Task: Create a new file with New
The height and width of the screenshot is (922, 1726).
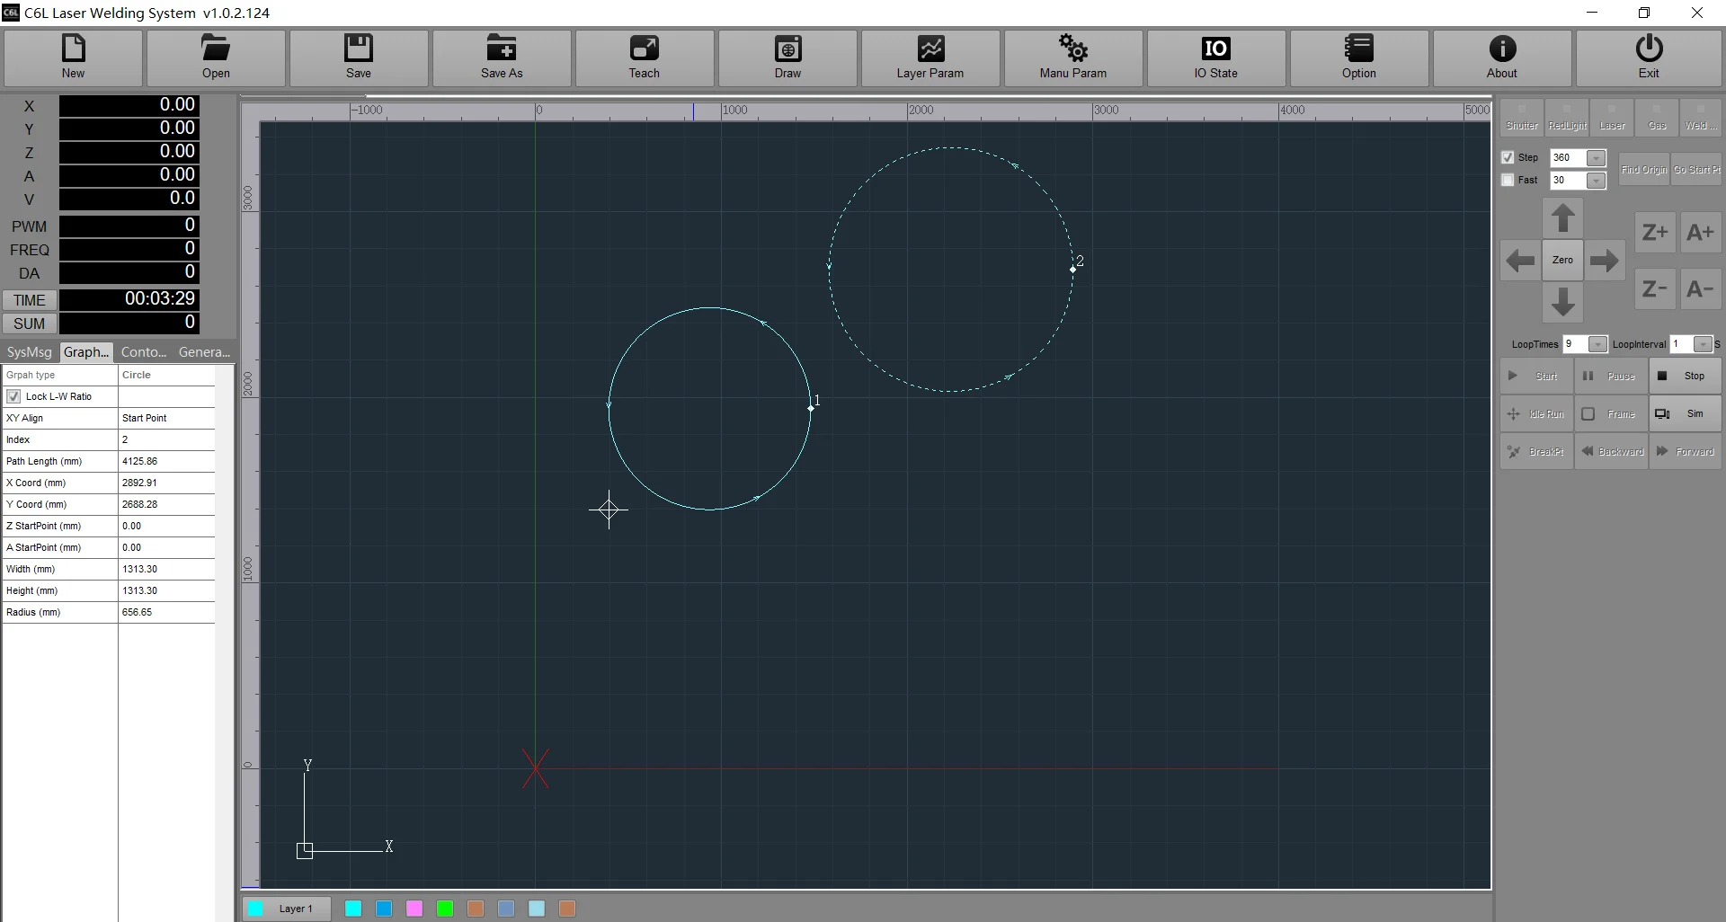Action: (73, 58)
